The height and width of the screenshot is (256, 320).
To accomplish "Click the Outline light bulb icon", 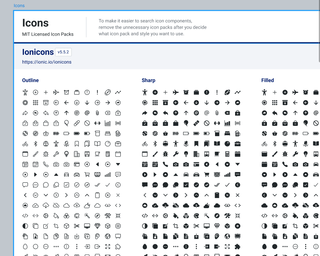I will point(66,154).
